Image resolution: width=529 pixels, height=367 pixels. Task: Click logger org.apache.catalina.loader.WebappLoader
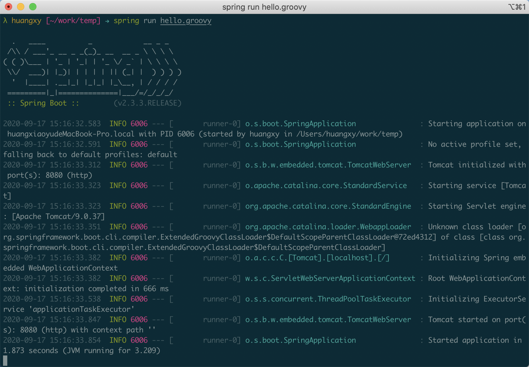pos(328,227)
